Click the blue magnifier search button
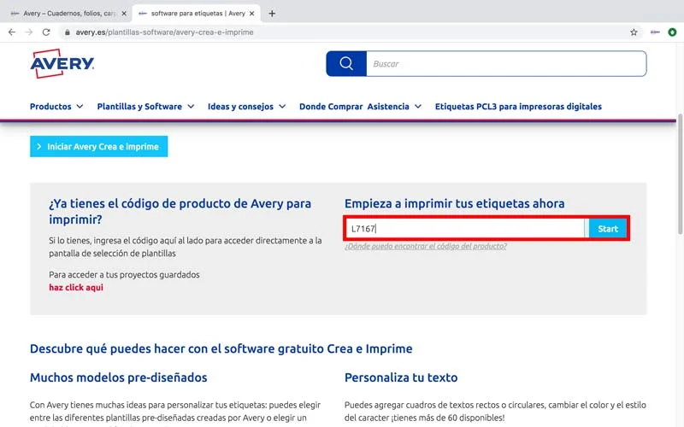Screen dimensions: 684x427 [346, 63]
